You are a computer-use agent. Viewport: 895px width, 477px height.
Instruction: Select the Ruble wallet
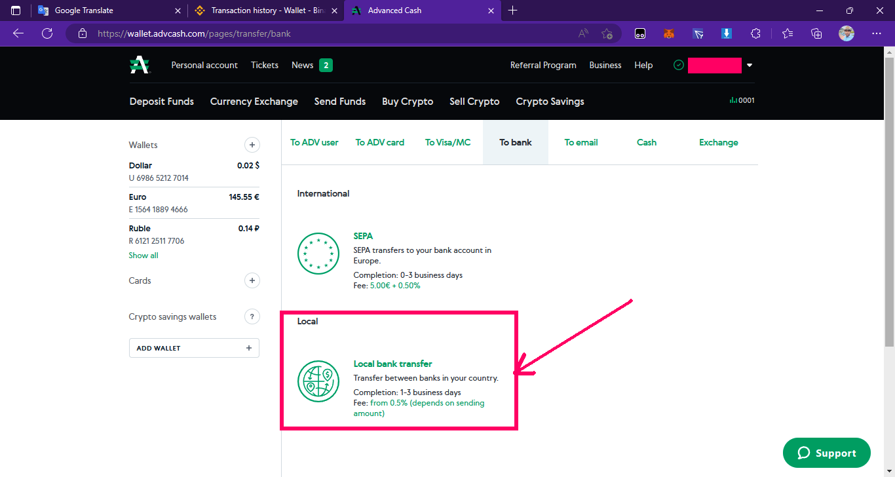(194, 235)
